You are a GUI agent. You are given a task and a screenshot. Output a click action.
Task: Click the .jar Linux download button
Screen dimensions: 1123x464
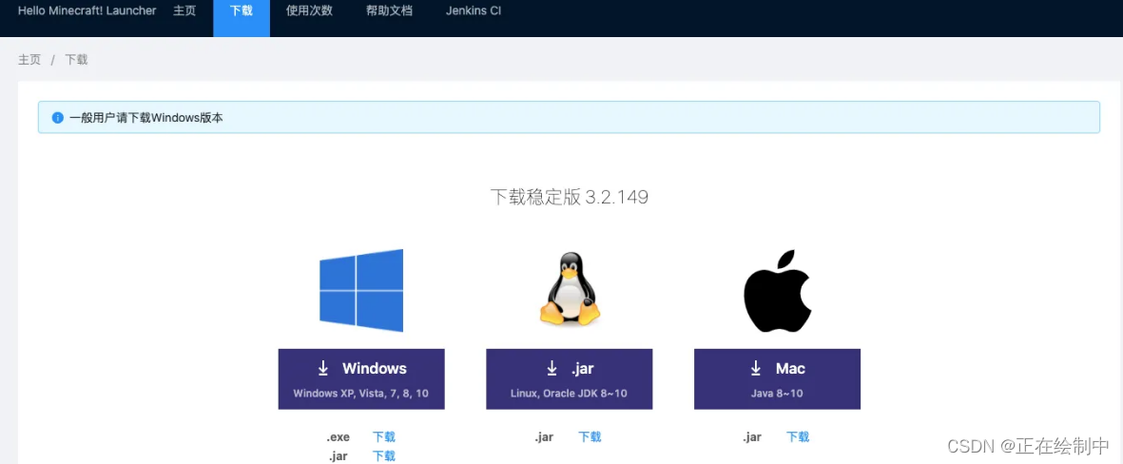[x=570, y=378]
